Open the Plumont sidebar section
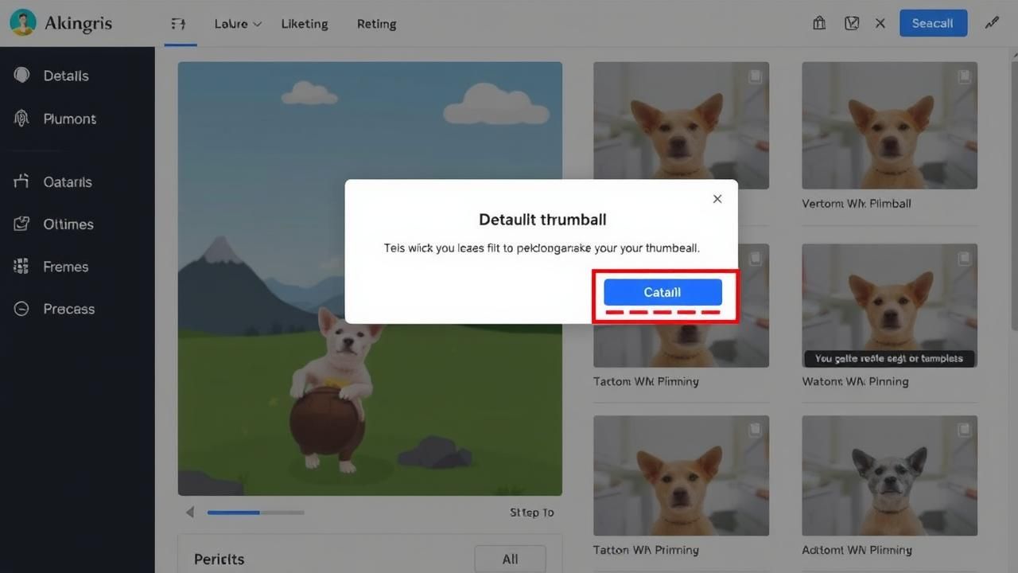 tap(69, 119)
